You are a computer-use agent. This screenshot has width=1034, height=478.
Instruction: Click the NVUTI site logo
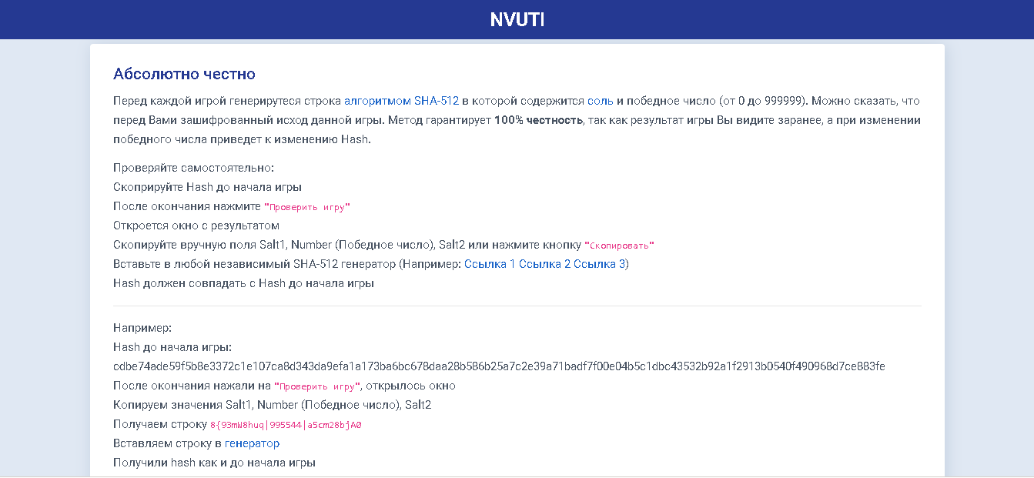[517, 19]
